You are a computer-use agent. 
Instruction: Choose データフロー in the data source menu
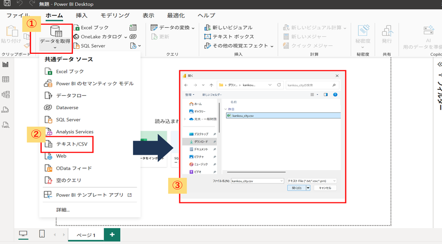[x=89, y=95]
